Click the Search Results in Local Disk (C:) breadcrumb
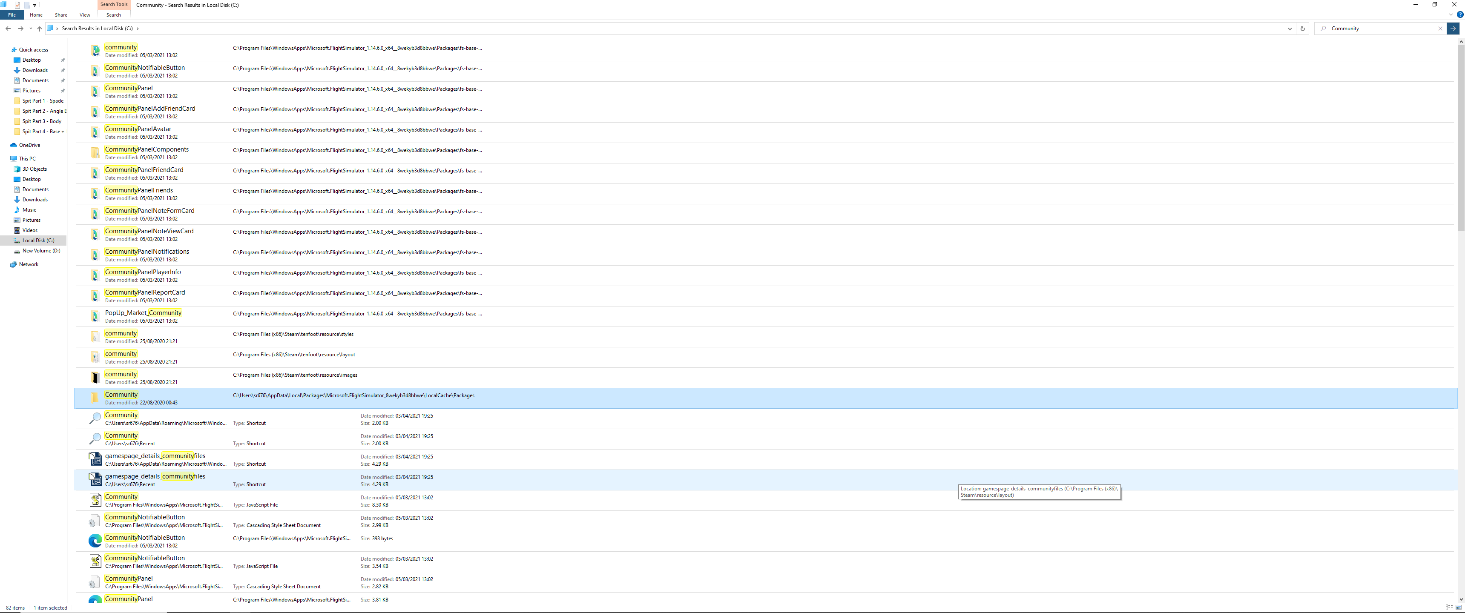 click(x=97, y=29)
